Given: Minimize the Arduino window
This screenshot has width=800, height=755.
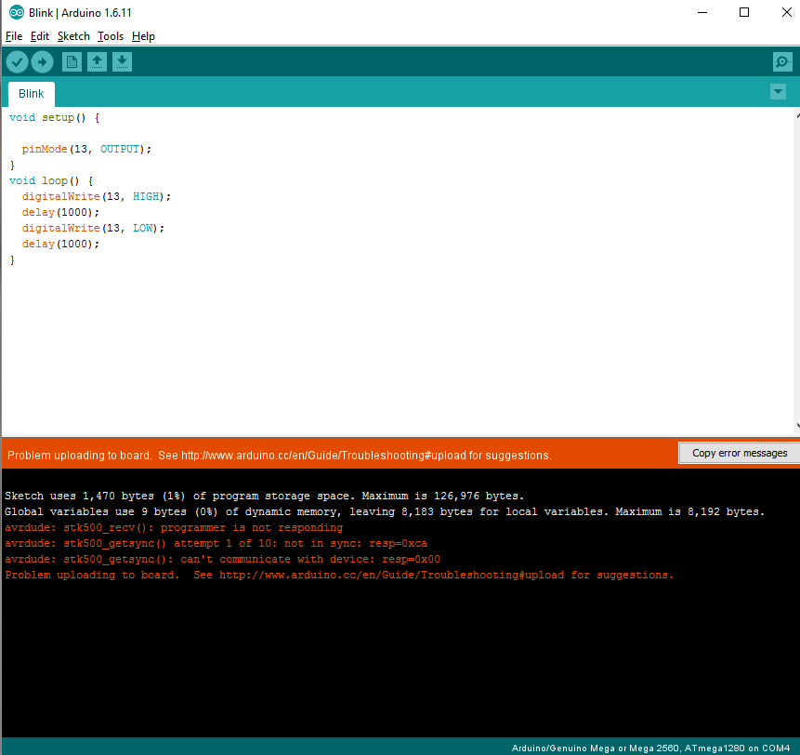Looking at the screenshot, I should pos(702,12).
